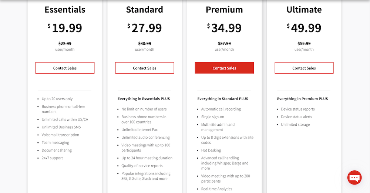The image size is (370, 193).
Task: Select the Ultimate plan heading
Action: [304, 10]
